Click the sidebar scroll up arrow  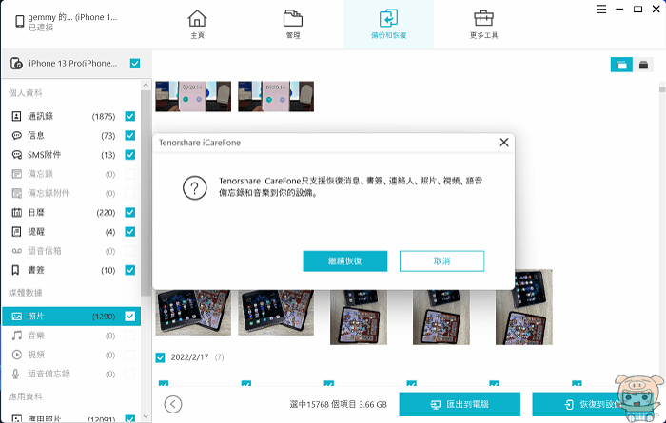[x=146, y=85]
